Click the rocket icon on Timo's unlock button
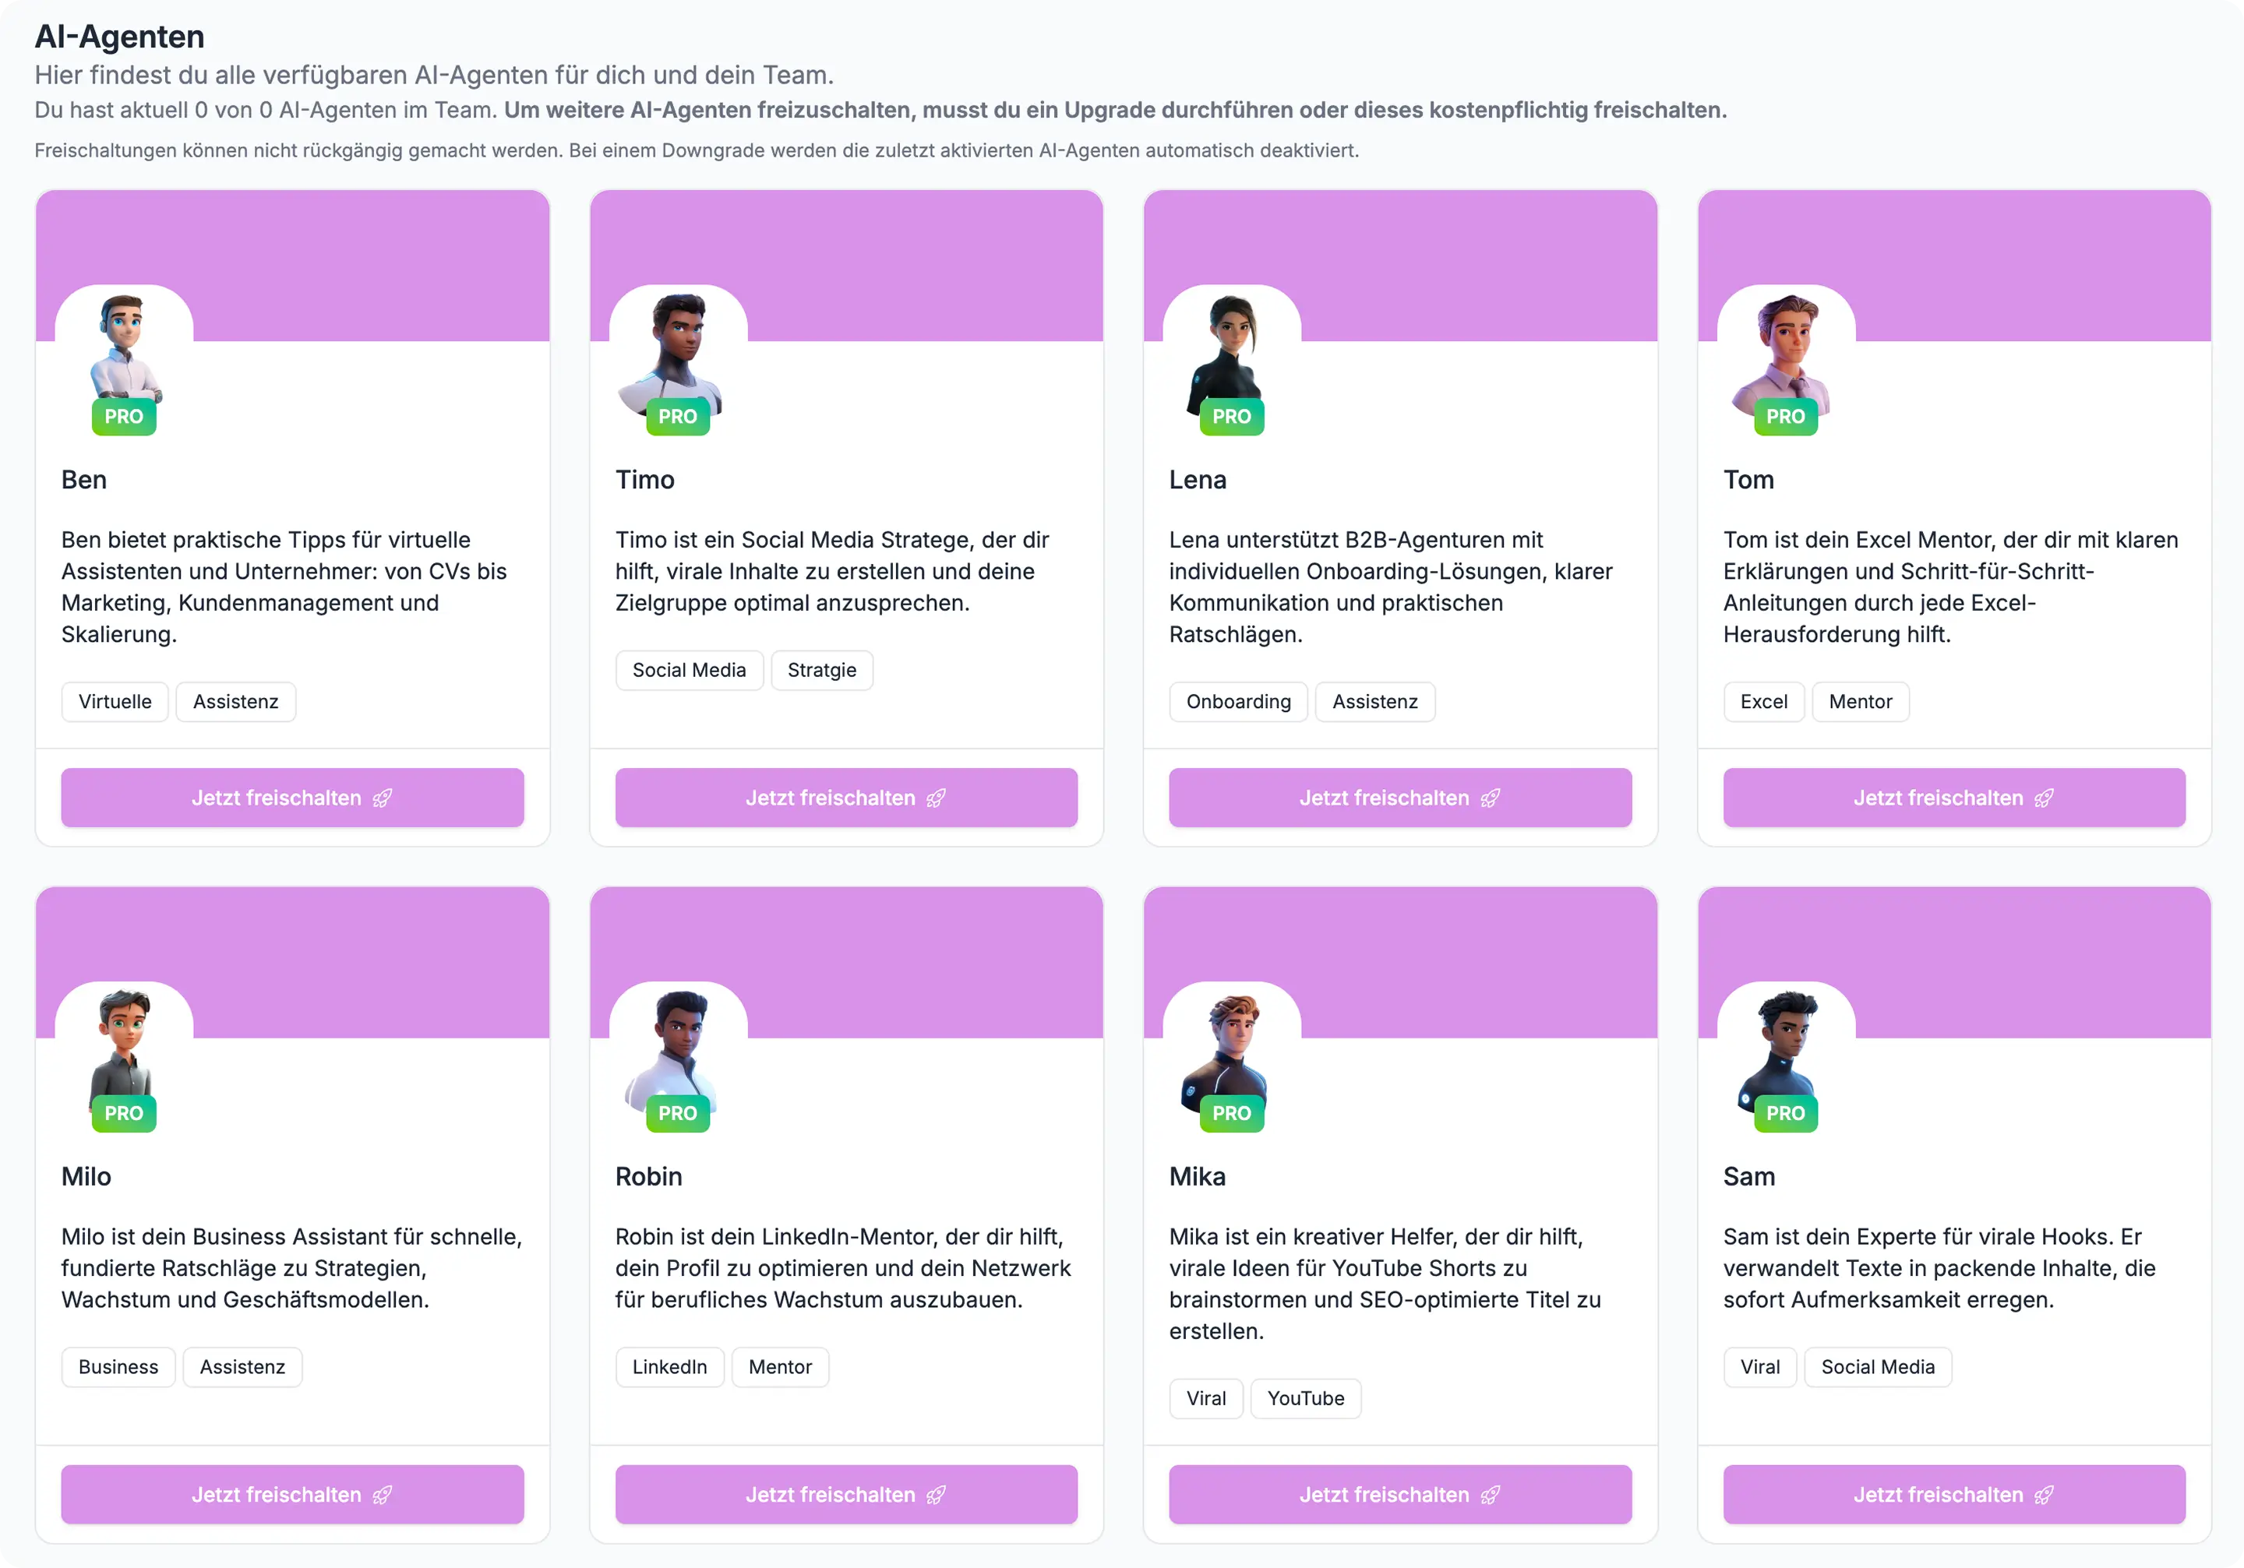2244x1568 pixels. [x=938, y=798]
